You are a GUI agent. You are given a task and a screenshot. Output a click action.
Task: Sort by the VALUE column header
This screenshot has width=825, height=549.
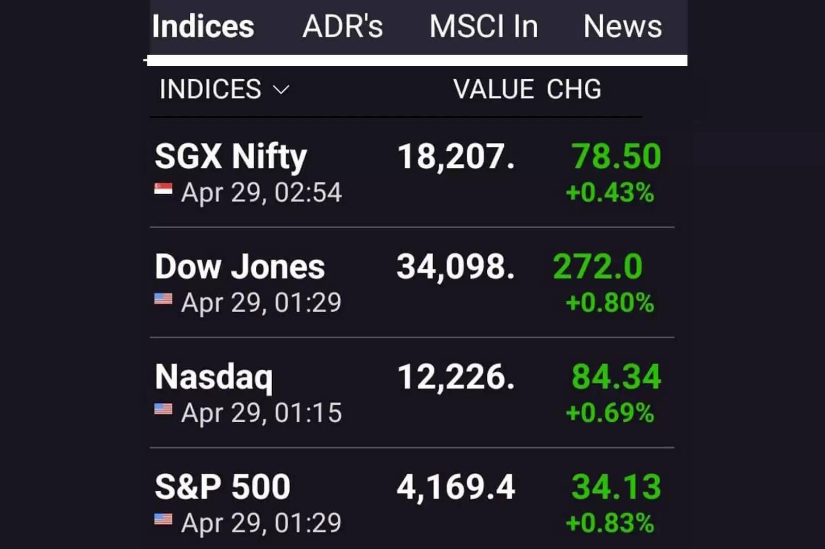[x=493, y=90]
